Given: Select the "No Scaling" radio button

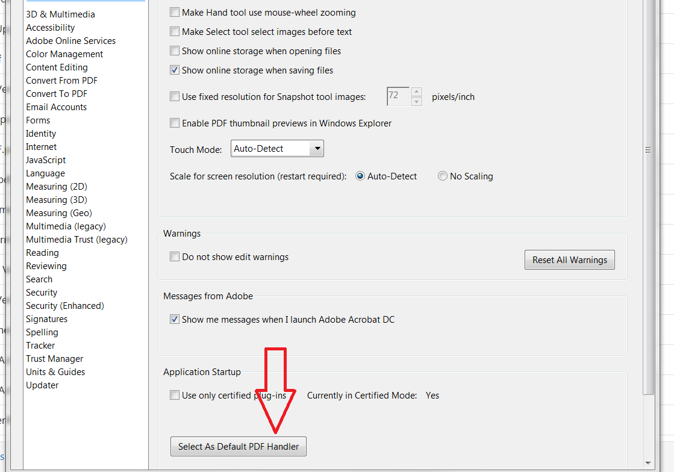Looking at the screenshot, I should (x=443, y=176).
